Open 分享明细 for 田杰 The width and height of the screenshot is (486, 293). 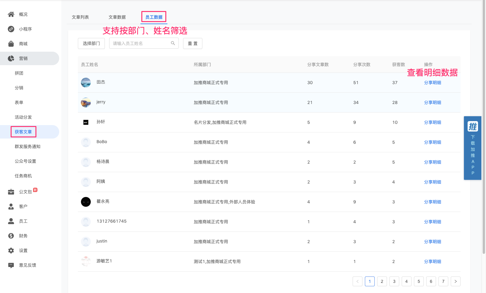point(432,83)
